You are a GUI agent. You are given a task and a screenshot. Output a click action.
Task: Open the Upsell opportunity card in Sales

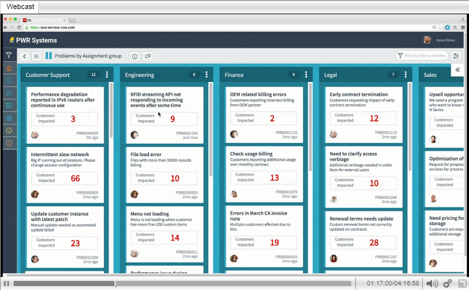click(x=444, y=117)
